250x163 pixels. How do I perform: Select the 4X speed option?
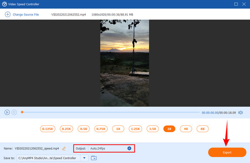click(186, 129)
